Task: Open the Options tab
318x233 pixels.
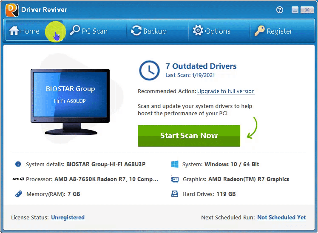Action: [211, 31]
